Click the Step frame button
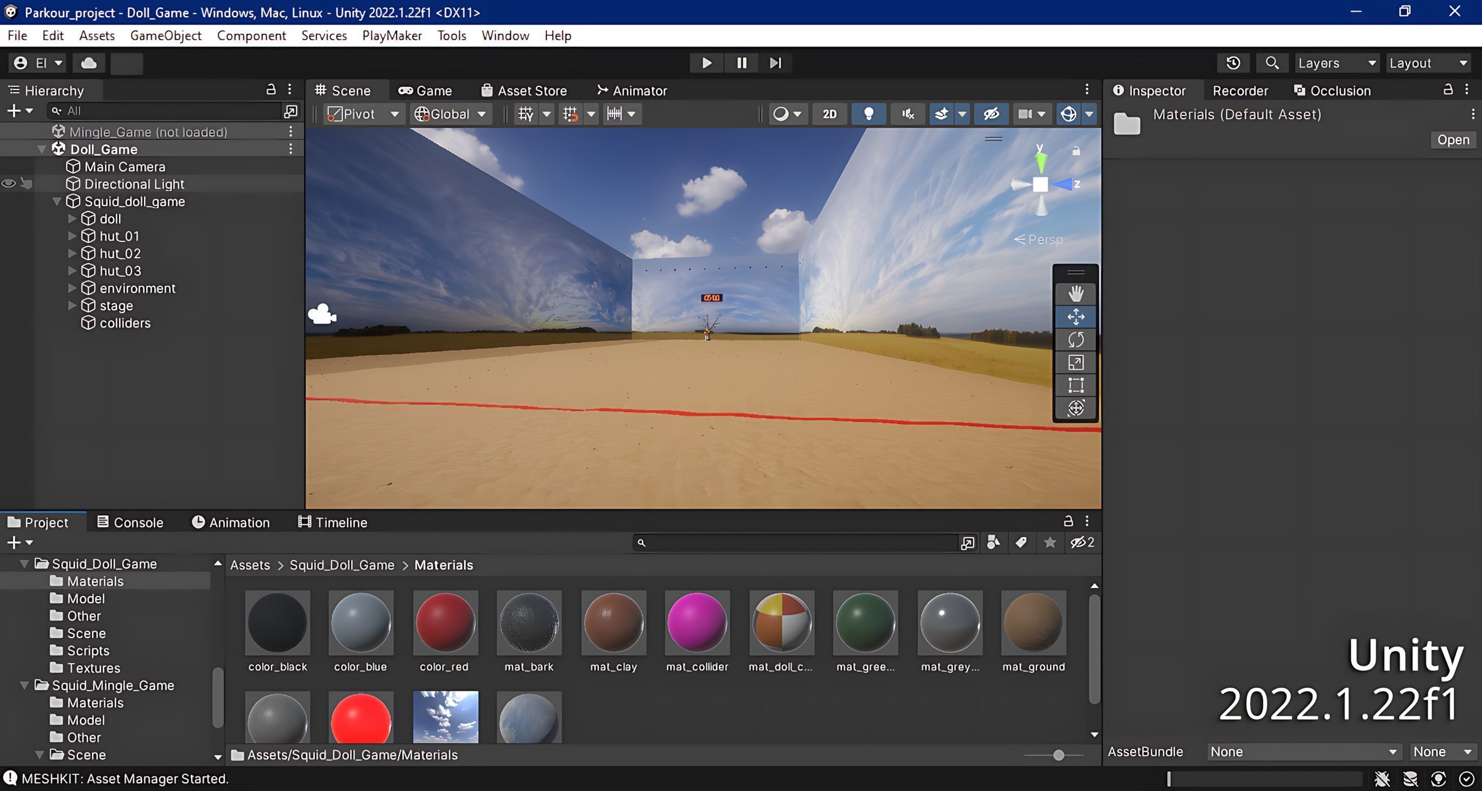The image size is (1482, 791). pos(775,63)
